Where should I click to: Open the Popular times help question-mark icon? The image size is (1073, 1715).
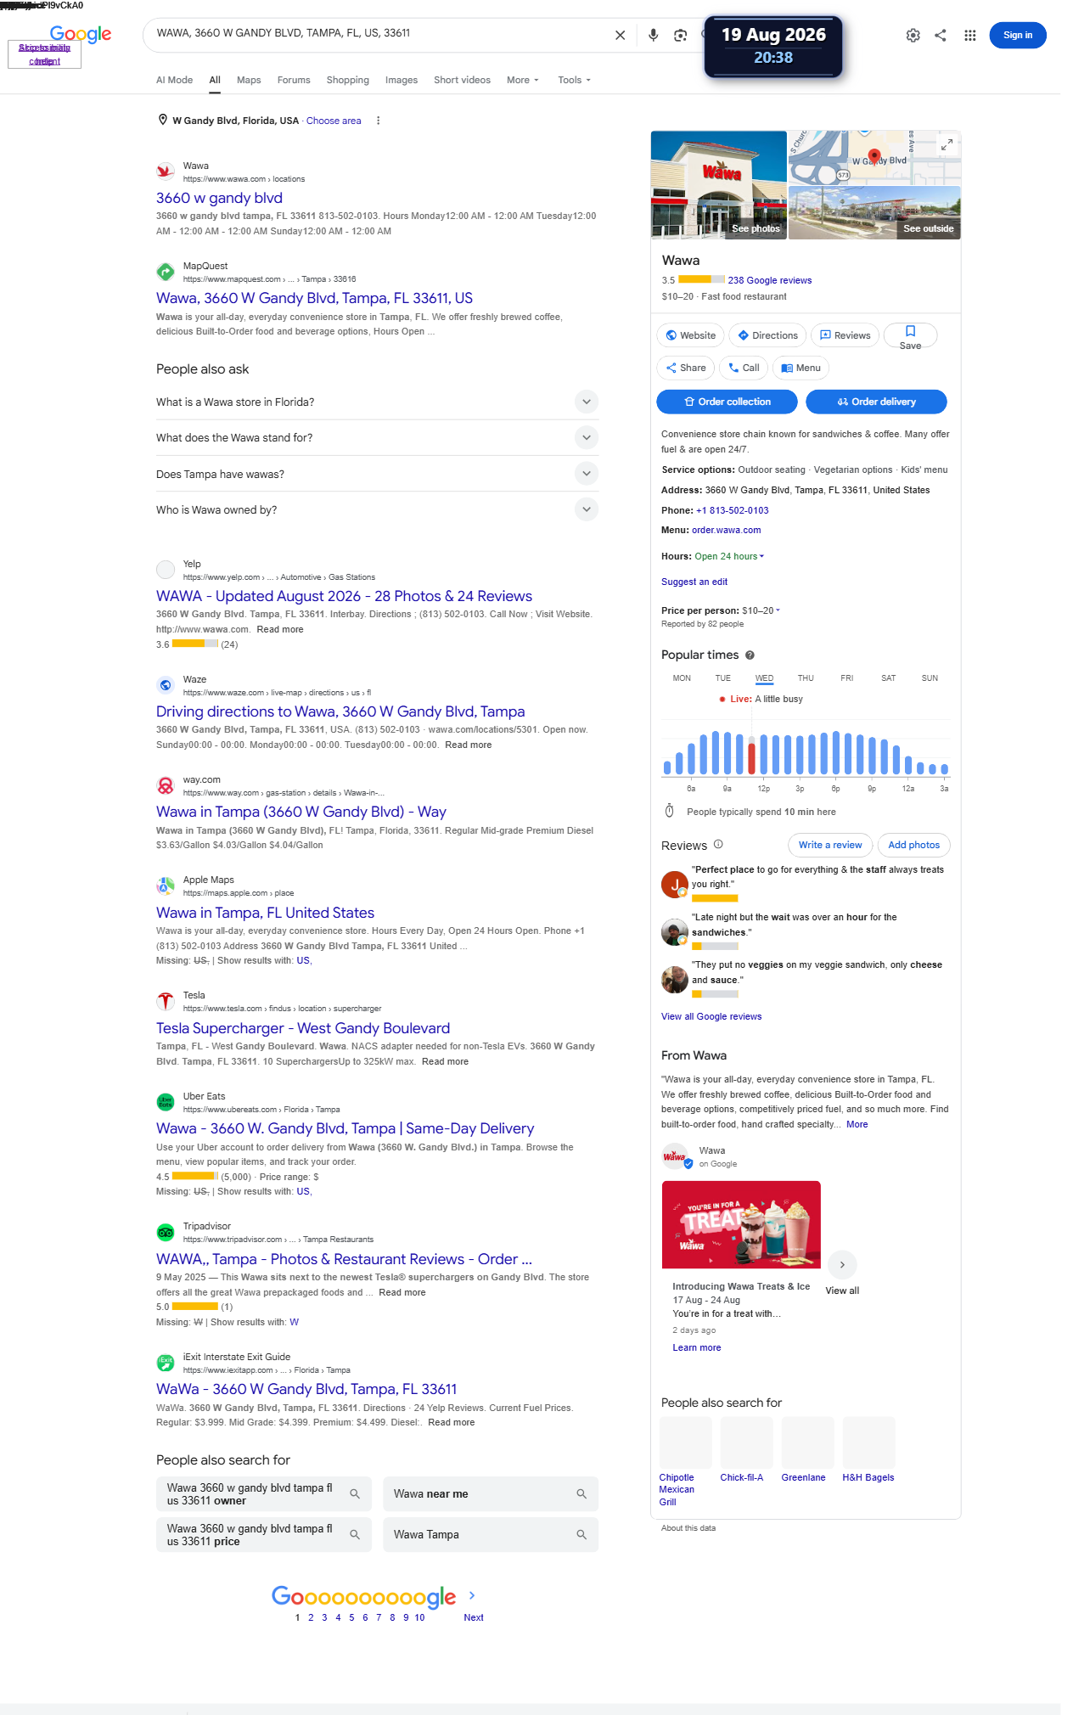[x=750, y=655]
